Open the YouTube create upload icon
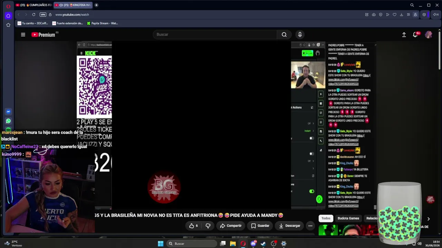 [404, 34]
